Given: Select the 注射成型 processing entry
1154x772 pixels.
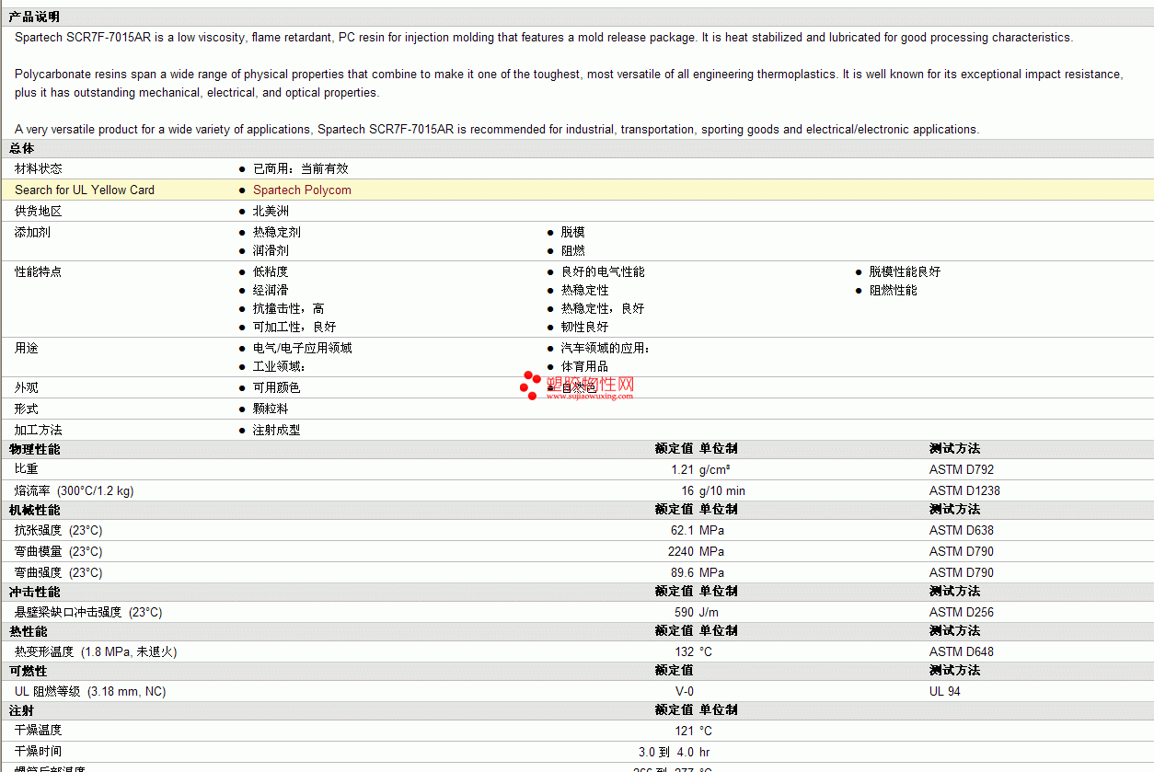Looking at the screenshot, I should 277,430.
